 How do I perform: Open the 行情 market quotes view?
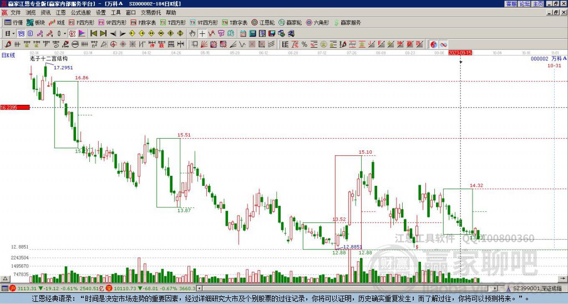14,22
